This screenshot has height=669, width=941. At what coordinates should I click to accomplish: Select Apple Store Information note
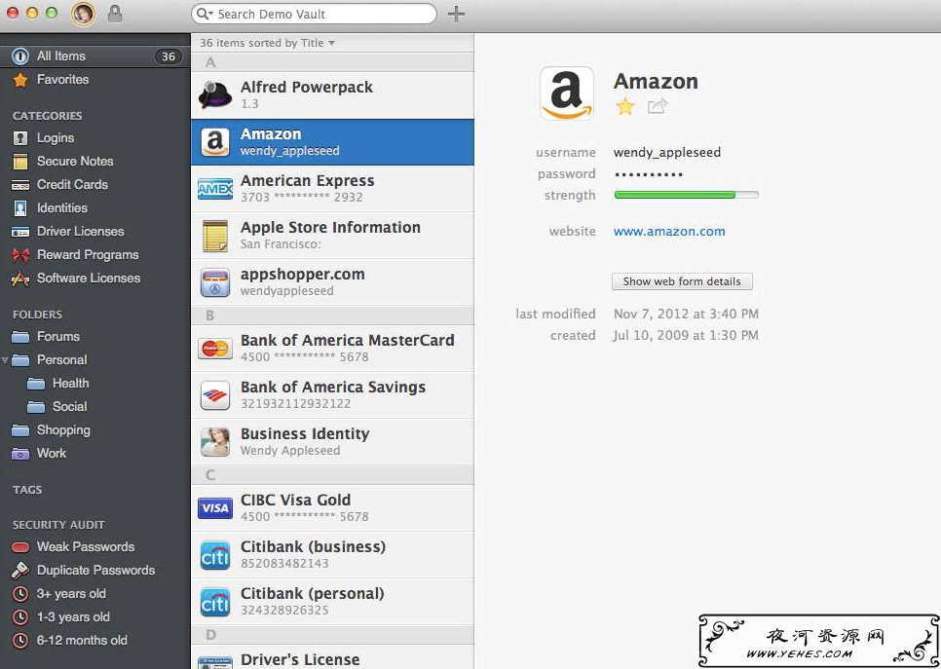coord(332,236)
